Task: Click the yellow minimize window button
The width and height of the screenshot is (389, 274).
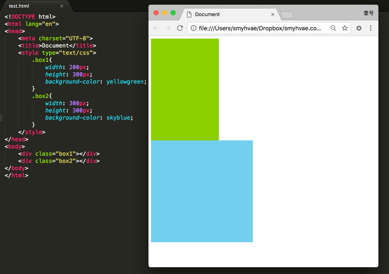Action: 165,13
